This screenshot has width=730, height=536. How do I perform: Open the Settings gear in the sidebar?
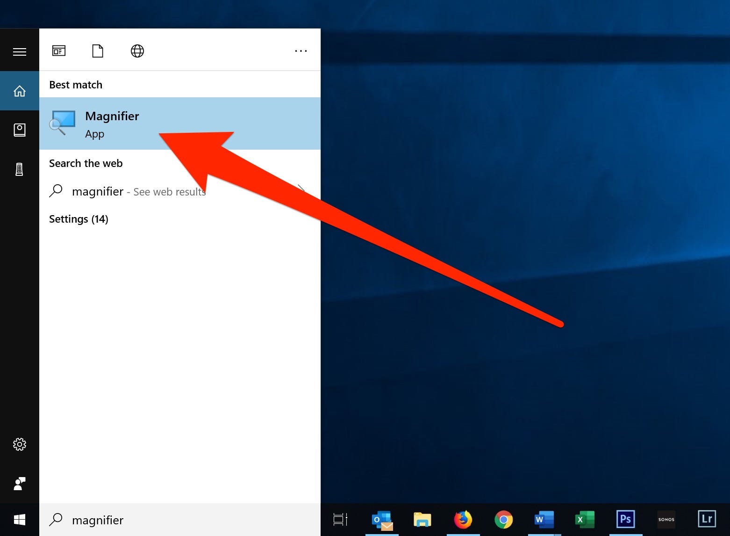point(20,444)
